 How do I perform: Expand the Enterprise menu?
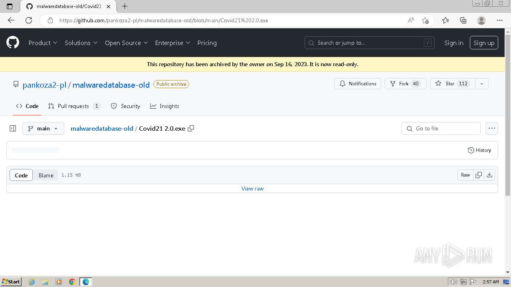[172, 43]
